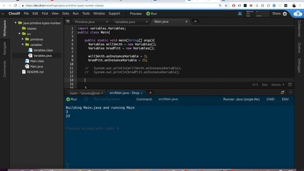Open the Runner: Java (single-file) selector
The image size is (304, 171).
point(241,99)
